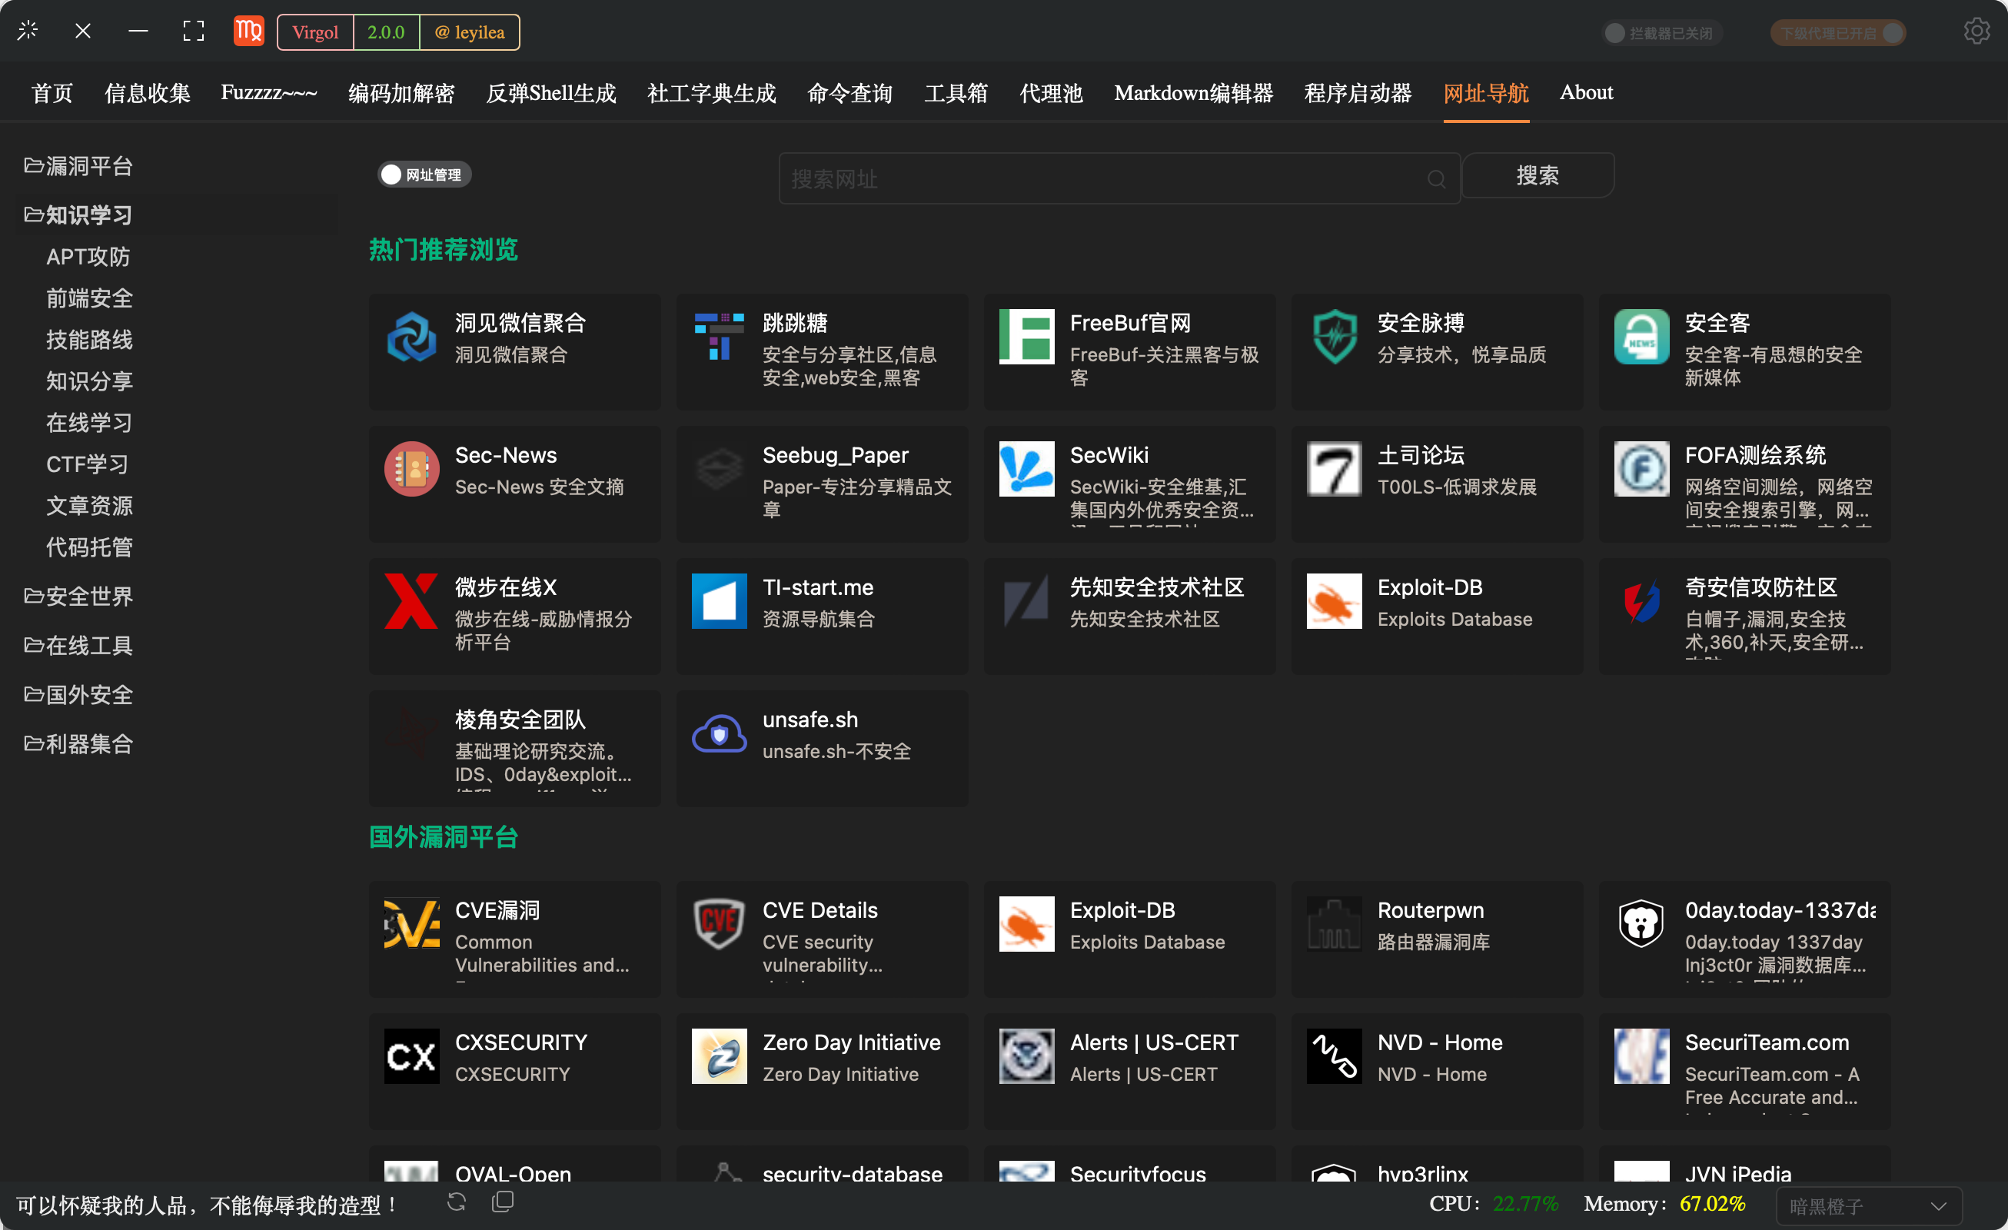Open the 安全客 news icon
Image resolution: width=2008 pixels, height=1230 pixels.
(1641, 337)
